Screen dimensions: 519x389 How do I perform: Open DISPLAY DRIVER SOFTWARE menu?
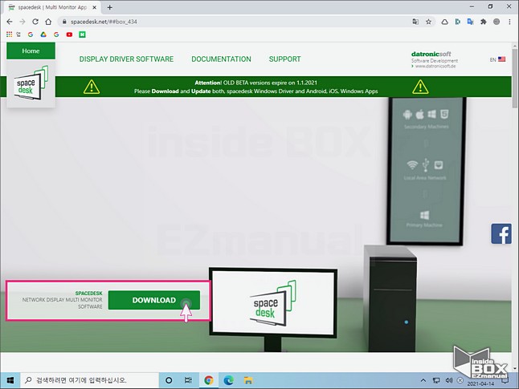point(126,59)
